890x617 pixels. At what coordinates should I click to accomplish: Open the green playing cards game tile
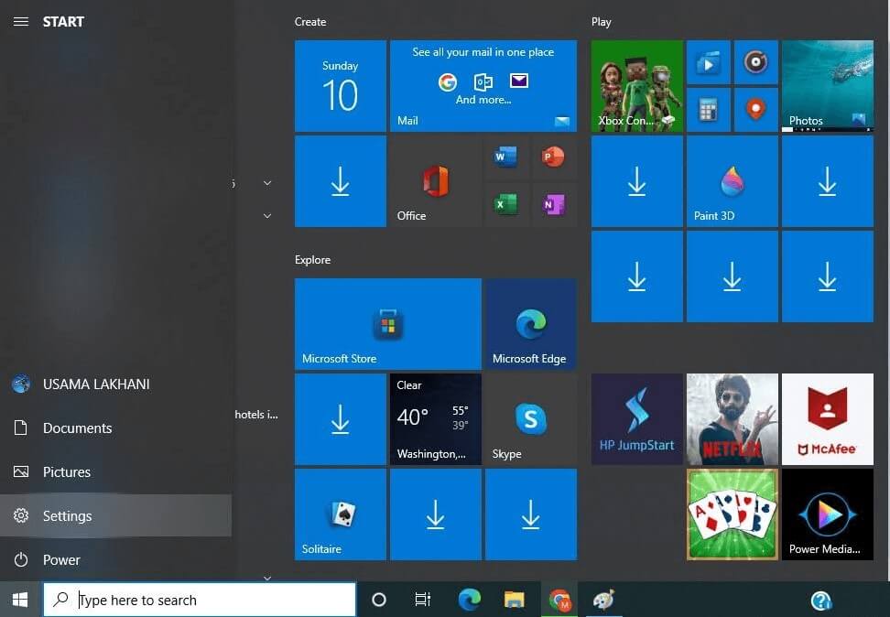tap(733, 514)
